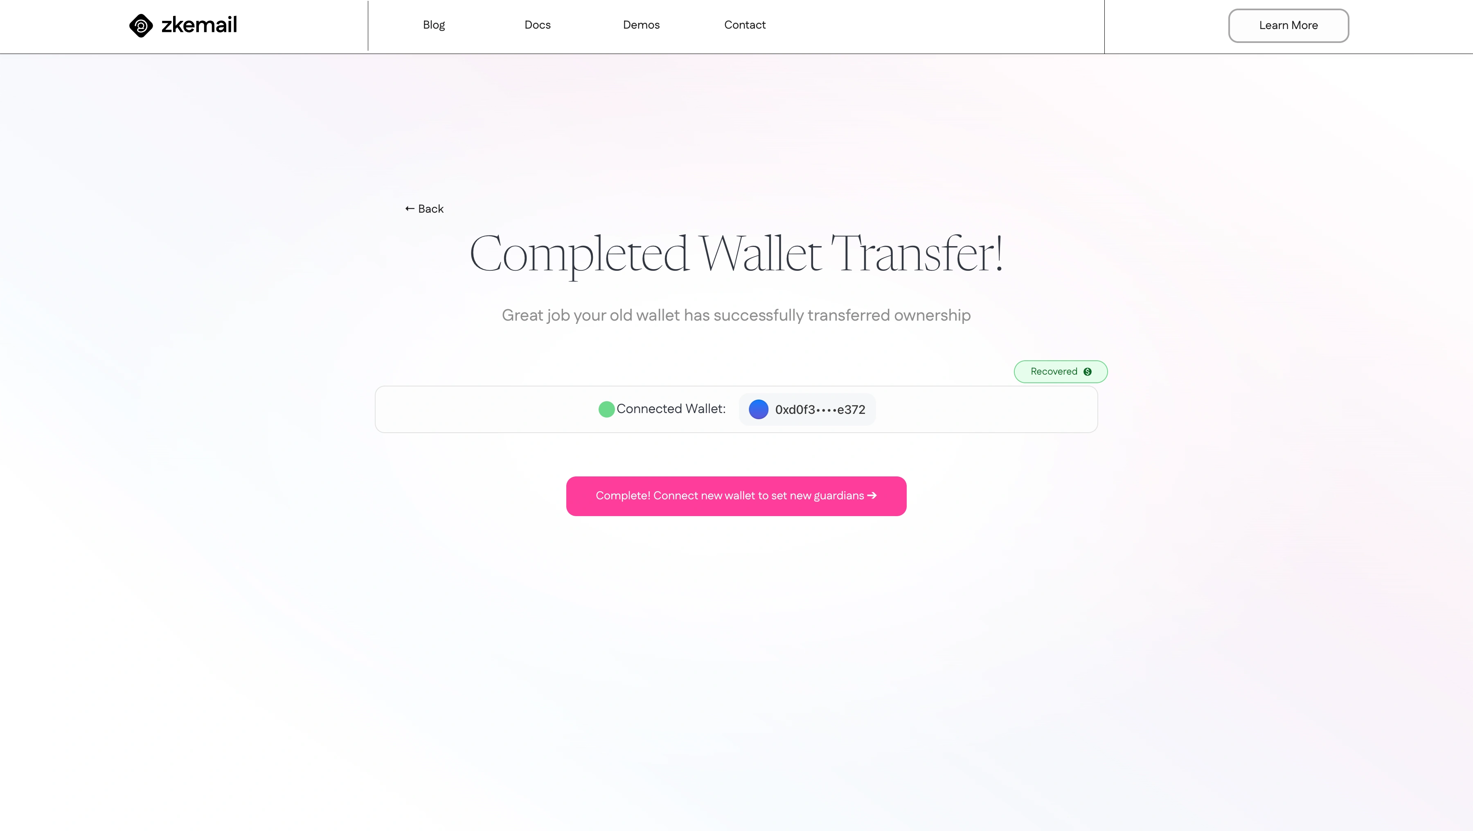Open the Blog menu item

(x=433, y=24)
